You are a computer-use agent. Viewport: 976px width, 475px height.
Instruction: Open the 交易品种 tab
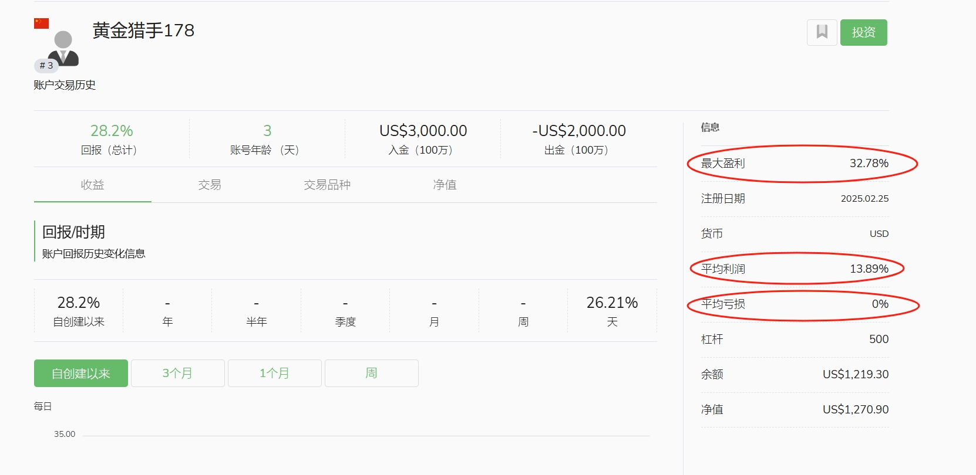click(x=327, y=185)
